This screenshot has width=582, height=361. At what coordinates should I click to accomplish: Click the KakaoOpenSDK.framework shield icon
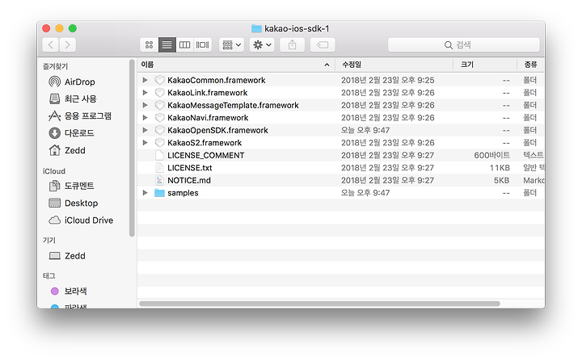[159, 130]
